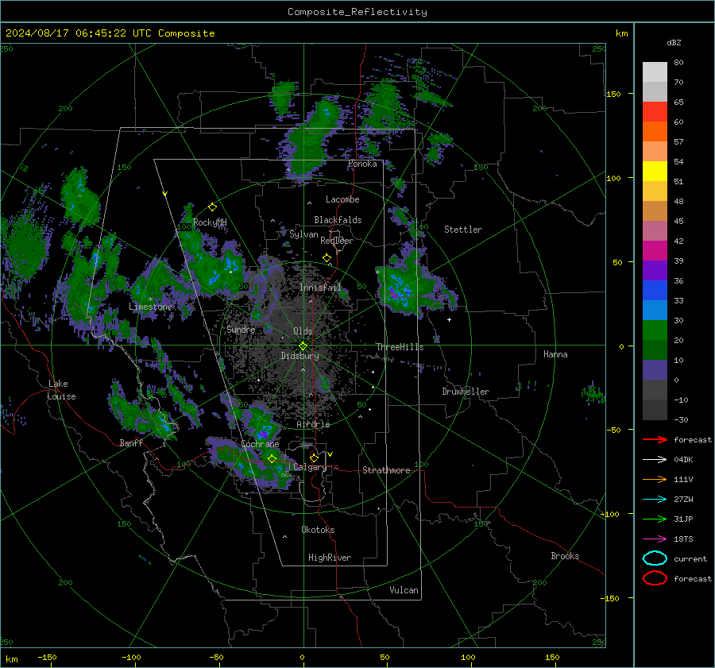Click the Airdrie city label
The height and width of the screenshot is (668, 715).
pyautogui.click(x=313, y=424)
